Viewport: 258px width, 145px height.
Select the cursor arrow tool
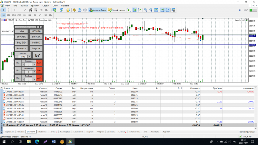coord(4,10)
